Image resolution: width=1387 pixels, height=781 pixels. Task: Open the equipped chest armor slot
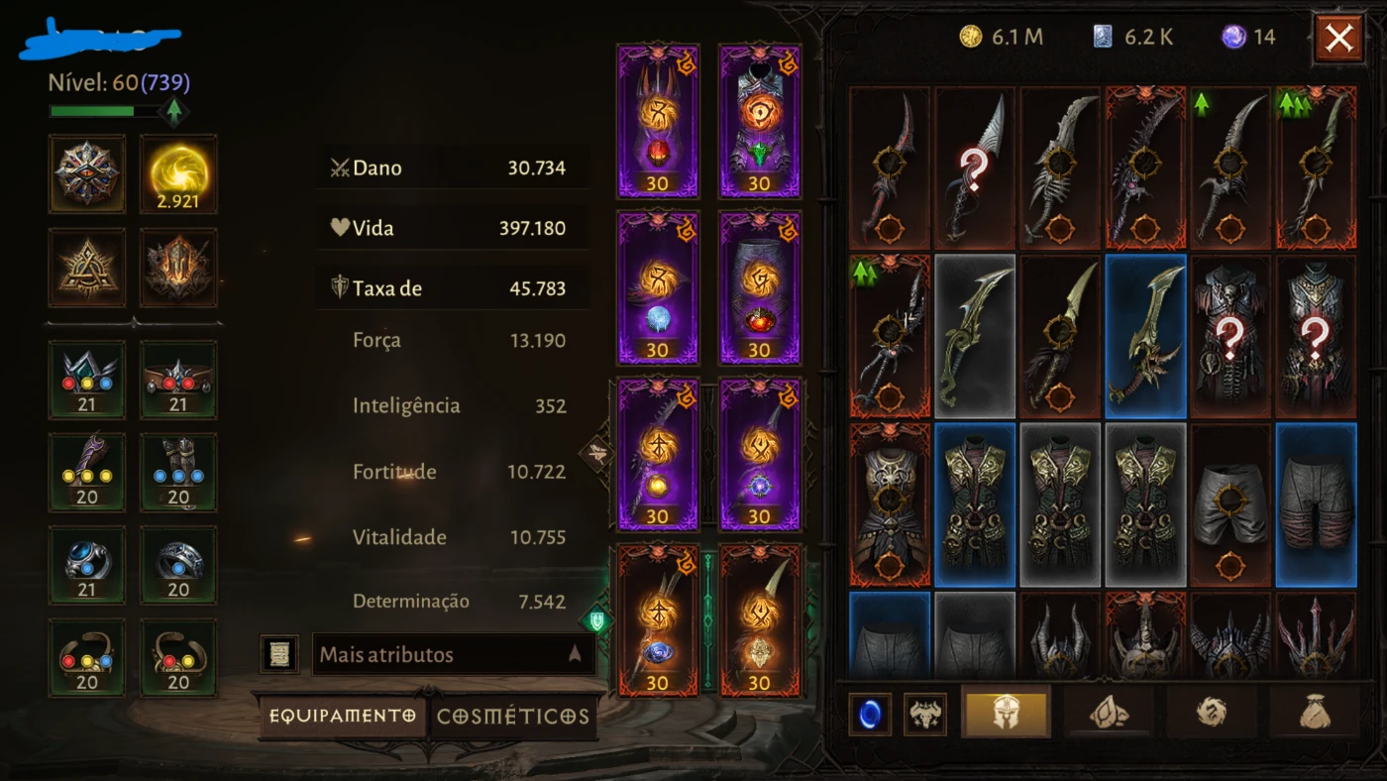pyautogui.click(x=760, y=121)
